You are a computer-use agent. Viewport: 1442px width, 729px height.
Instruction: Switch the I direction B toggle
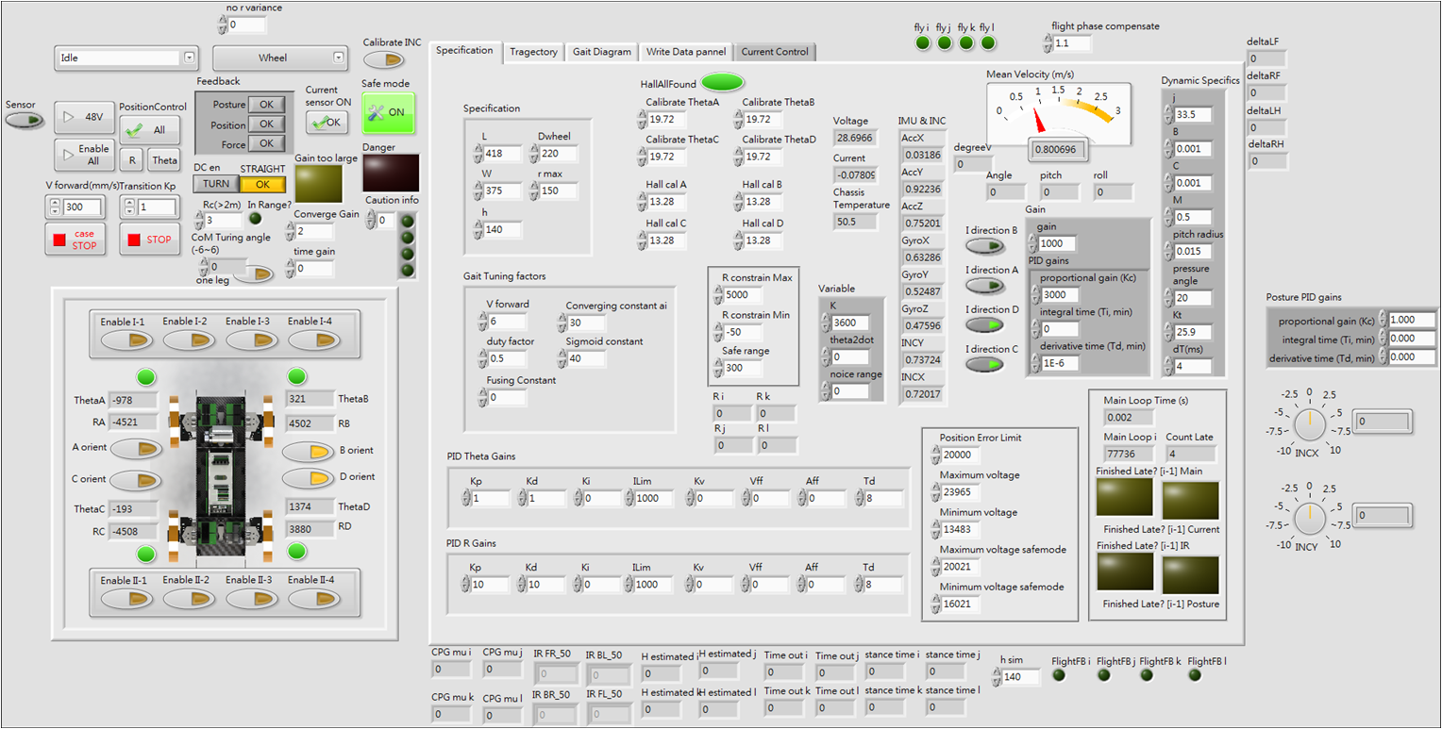984,246
